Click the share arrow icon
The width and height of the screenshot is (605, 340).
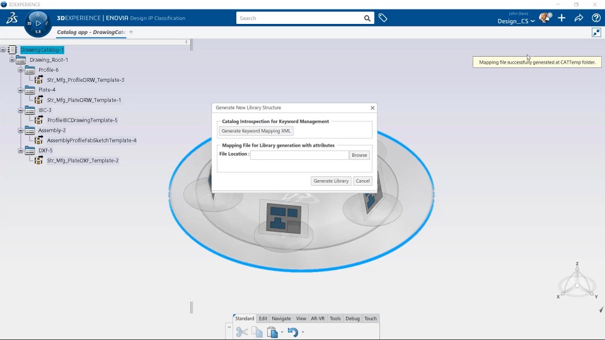tap(579, 18)
